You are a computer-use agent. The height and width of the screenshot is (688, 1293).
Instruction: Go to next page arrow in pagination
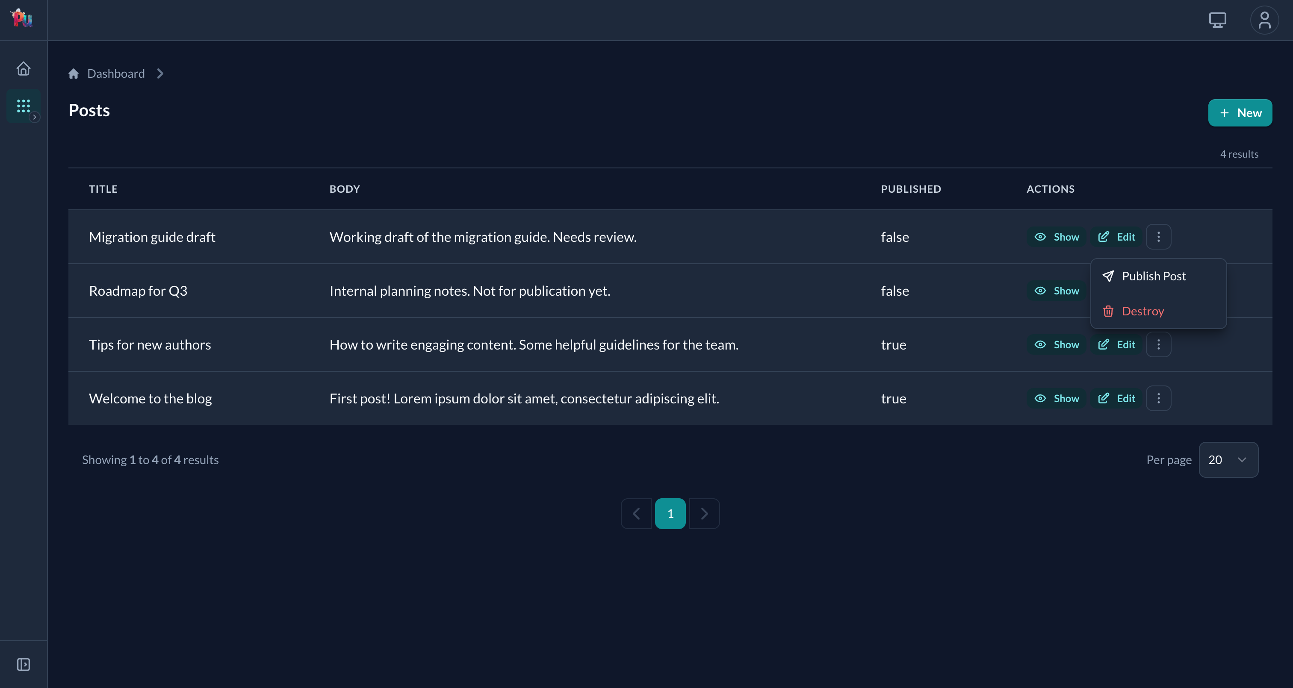pyautogui.click(x=704, y=513)
